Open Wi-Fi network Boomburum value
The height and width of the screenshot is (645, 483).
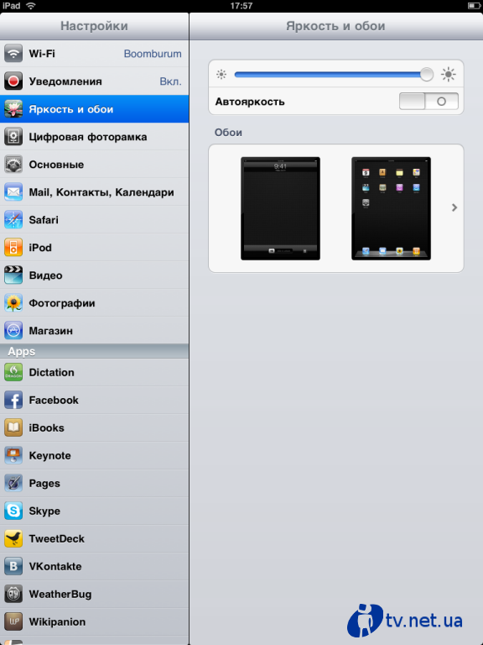pos(153,54)
